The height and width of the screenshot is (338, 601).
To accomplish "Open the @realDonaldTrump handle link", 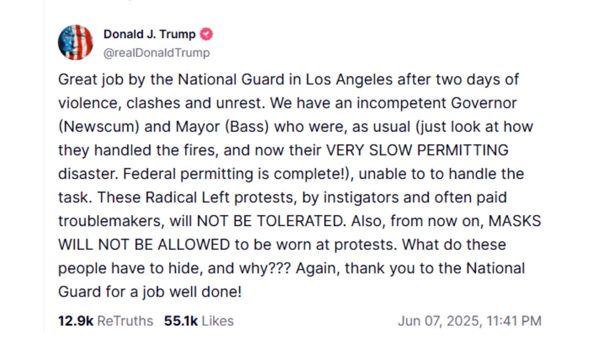I will (x=156, y=53).
